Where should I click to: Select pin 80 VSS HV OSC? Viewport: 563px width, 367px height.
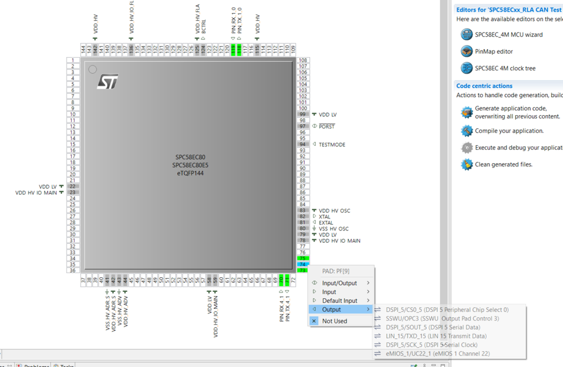click(303, 228)
